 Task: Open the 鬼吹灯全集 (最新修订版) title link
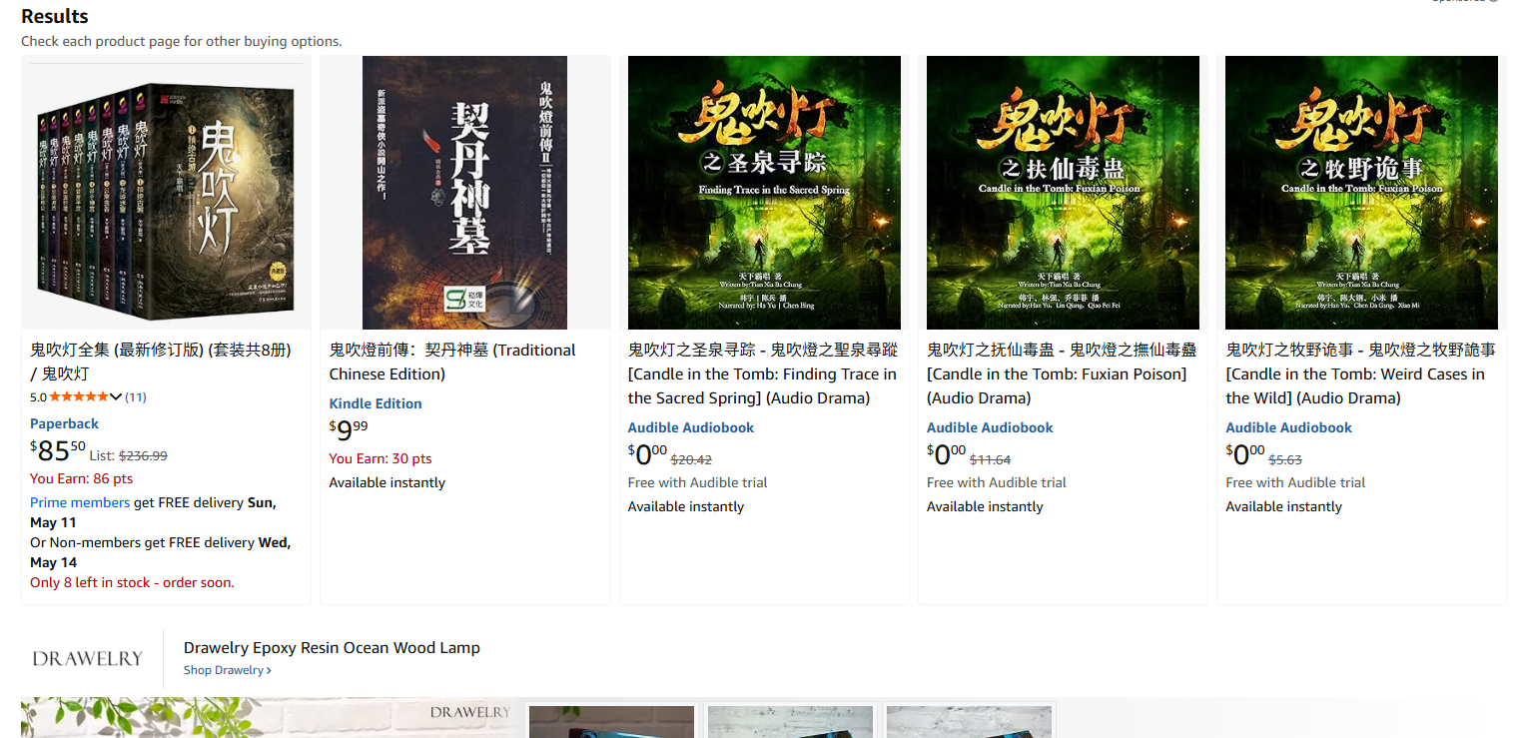click(161, 362)
